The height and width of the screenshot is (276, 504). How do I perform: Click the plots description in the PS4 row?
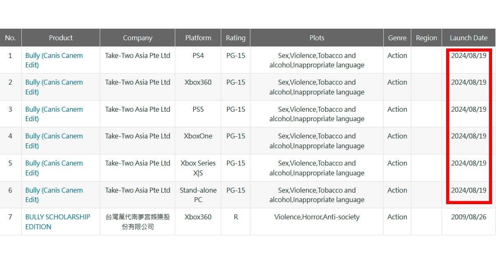click(317, 60)
